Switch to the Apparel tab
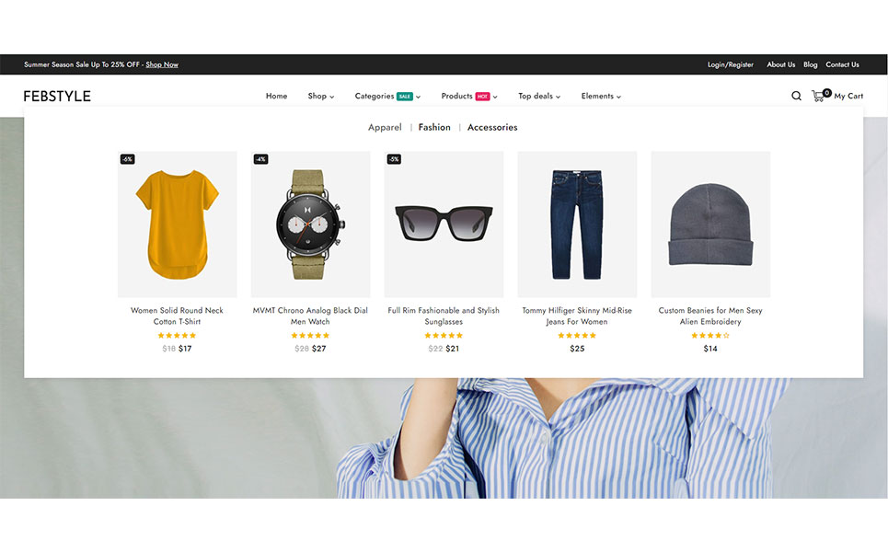 point(385,127)
